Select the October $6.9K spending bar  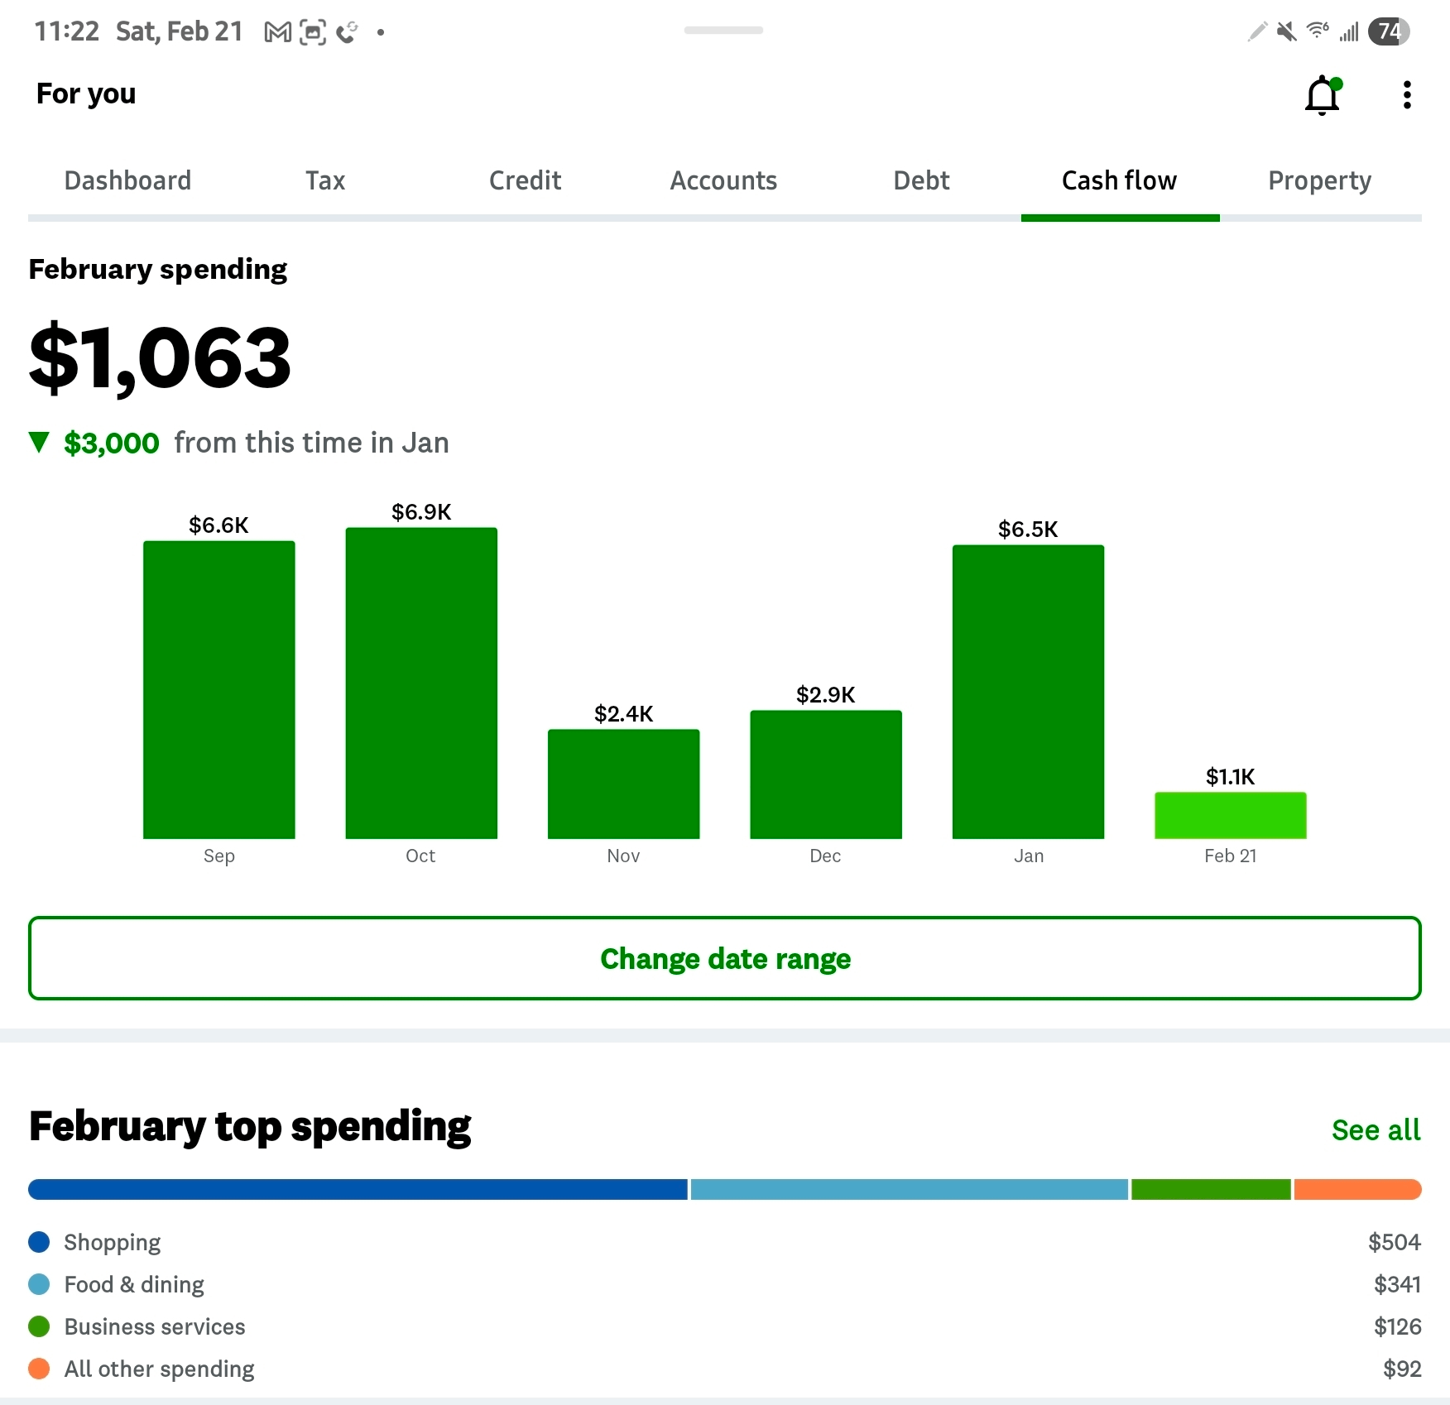click(x=421, y=683)
